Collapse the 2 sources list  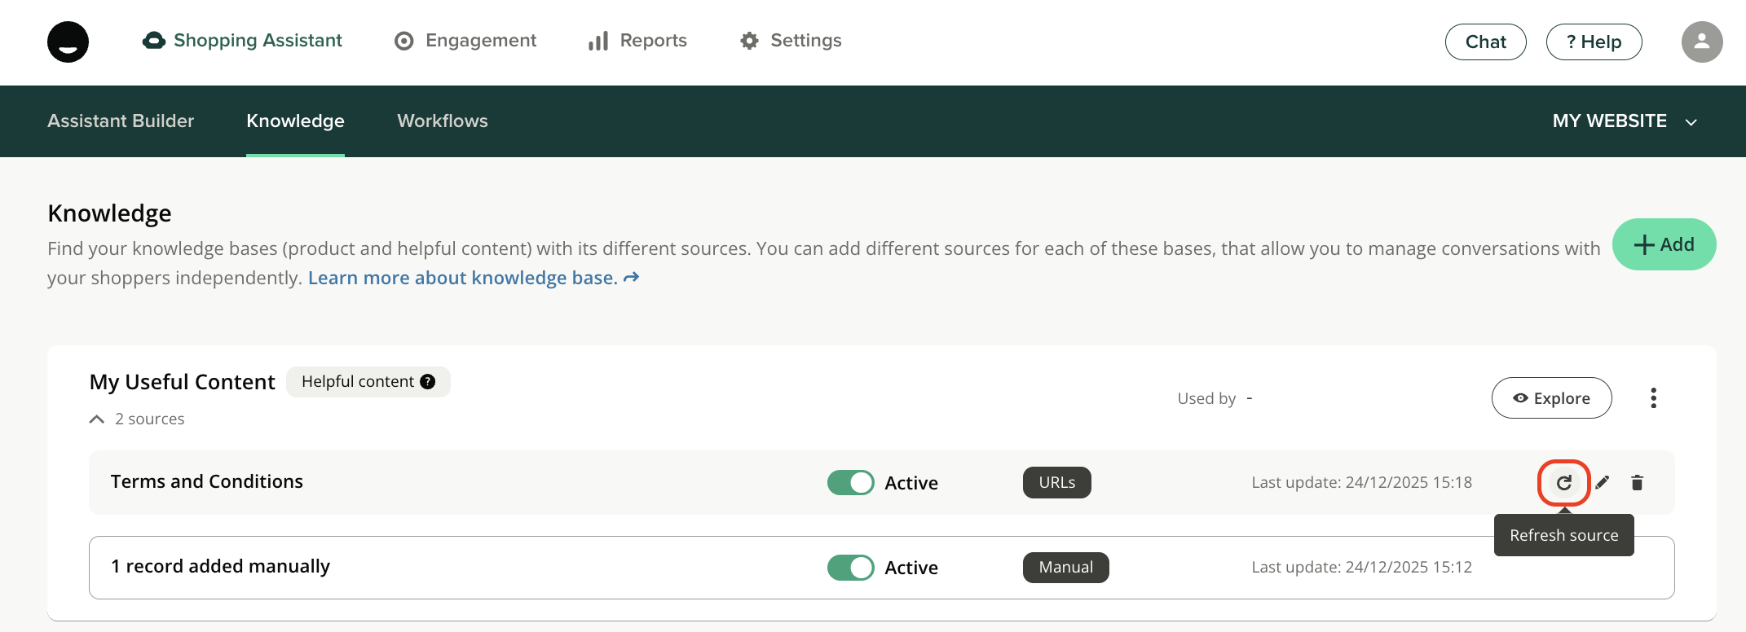coord(97,419)
